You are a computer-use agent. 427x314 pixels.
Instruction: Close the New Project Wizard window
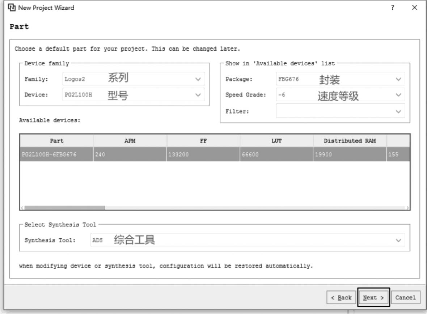tap(415, 8)
